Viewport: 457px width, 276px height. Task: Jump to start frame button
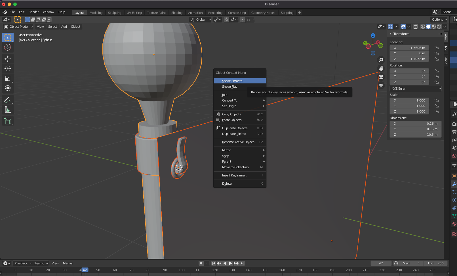coord(214,263)
